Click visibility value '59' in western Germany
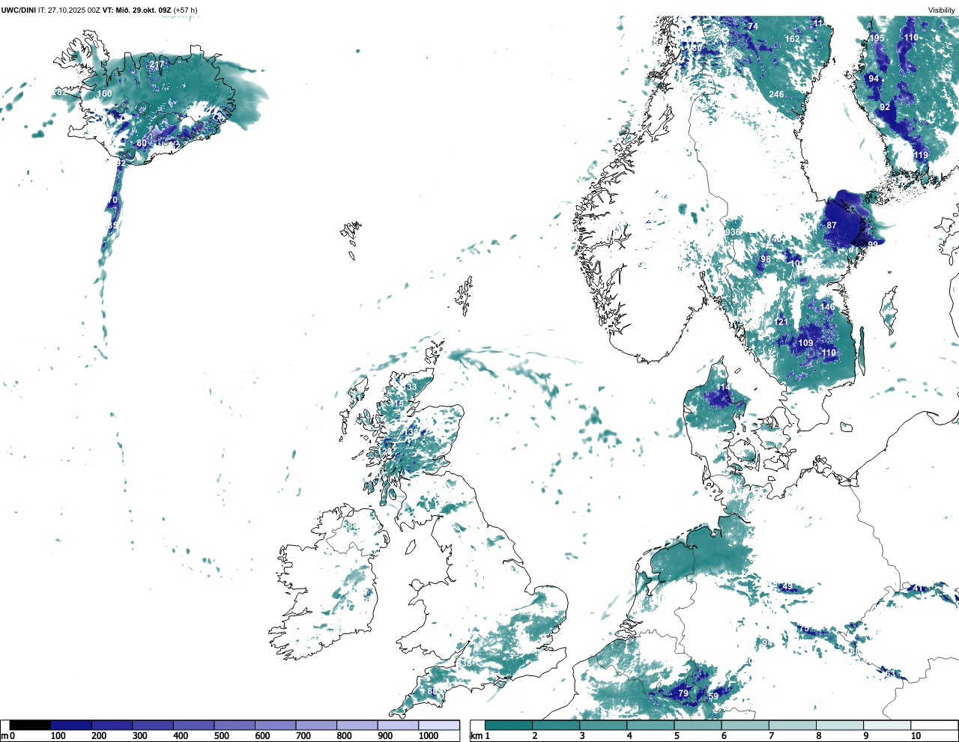 tap(713, 696)
